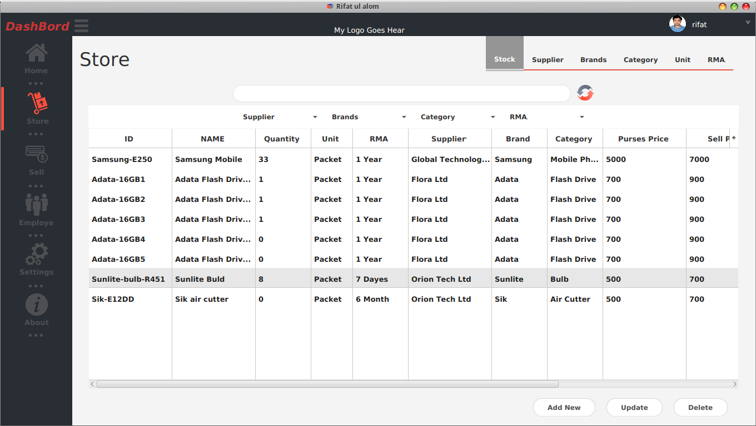Click the Add New button
756x426 pixels.
pyautogui.click(x=564, y=408)
